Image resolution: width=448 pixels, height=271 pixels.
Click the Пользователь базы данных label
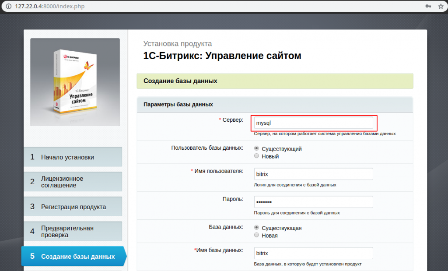pos(207,148)
